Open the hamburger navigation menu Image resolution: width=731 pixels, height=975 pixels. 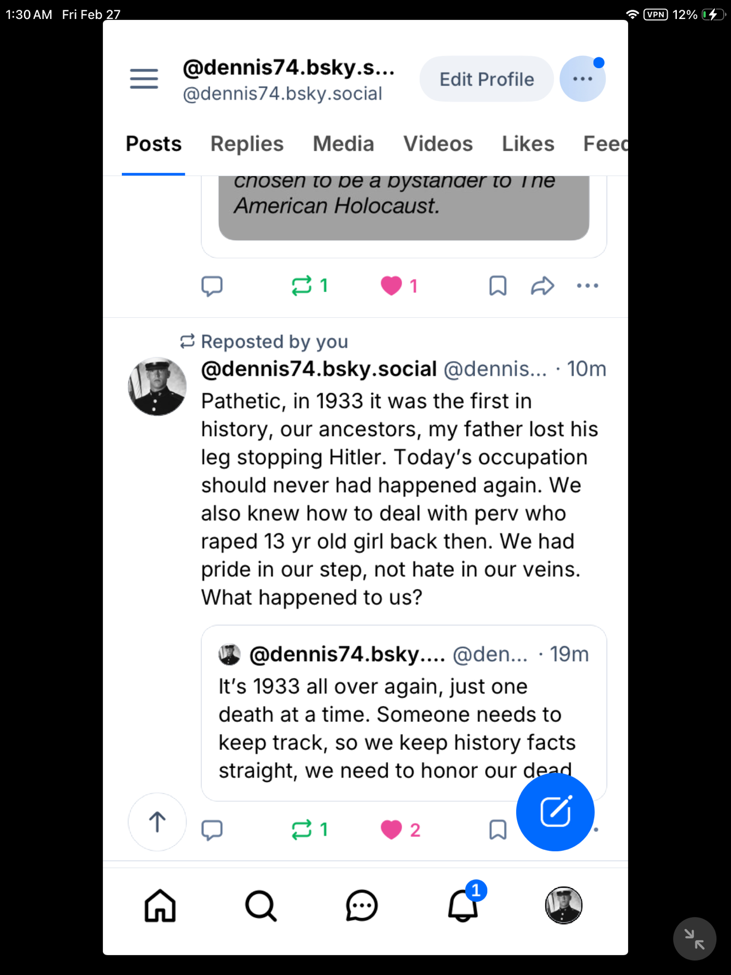(x=144, y=79)
